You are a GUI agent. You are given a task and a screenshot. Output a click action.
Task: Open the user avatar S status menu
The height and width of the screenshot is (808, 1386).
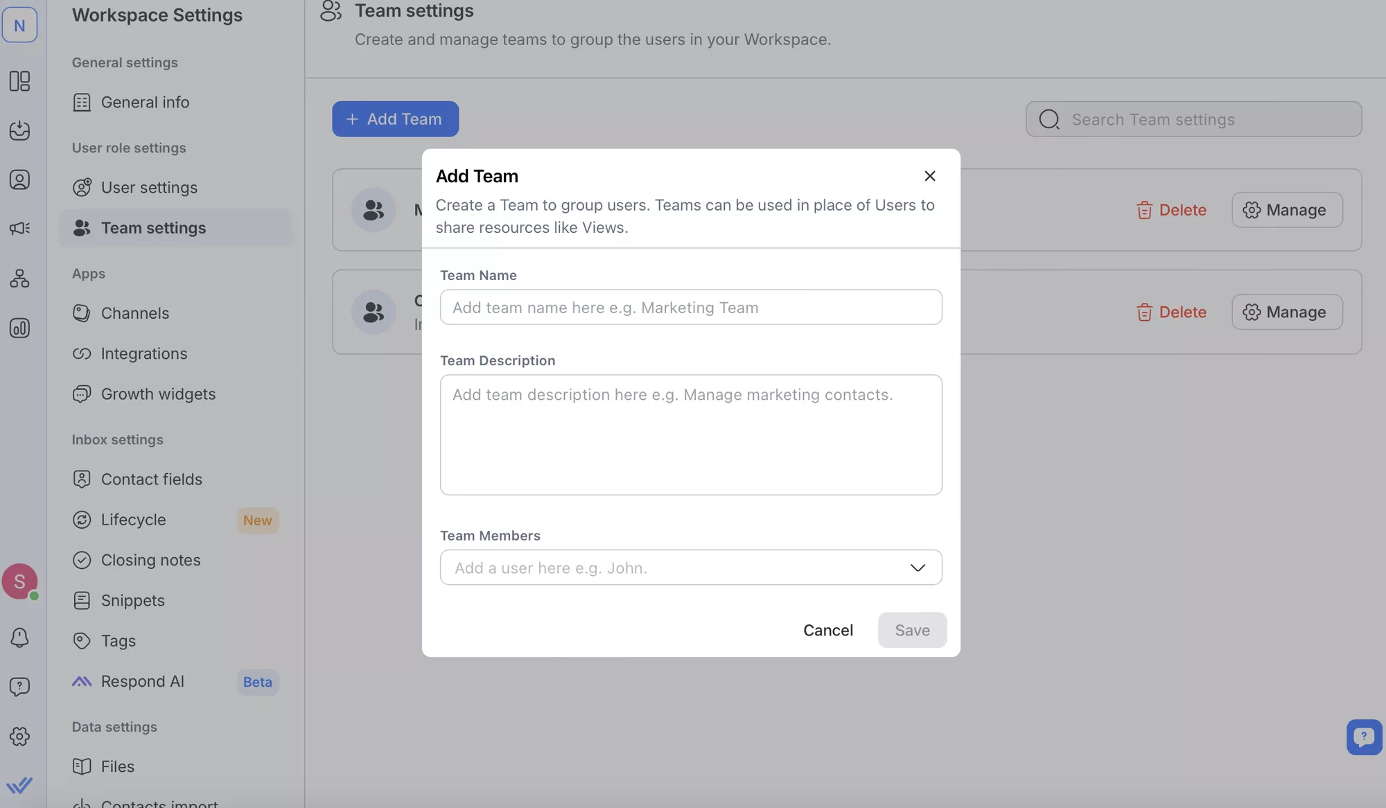pos(19,581)
